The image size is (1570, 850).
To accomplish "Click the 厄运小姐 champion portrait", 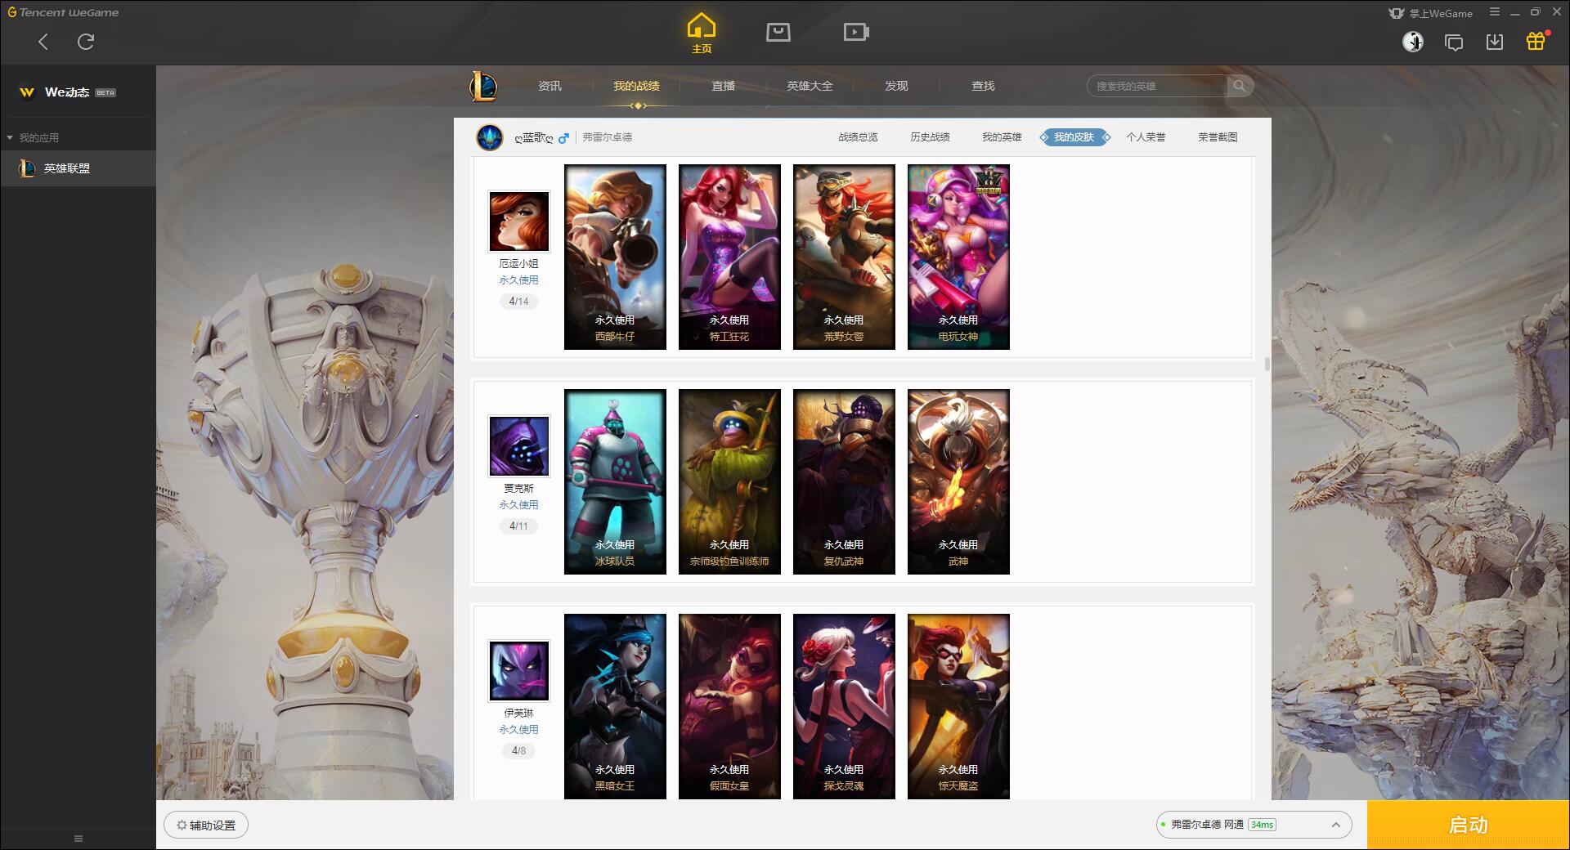I will [x=519, y=221].
